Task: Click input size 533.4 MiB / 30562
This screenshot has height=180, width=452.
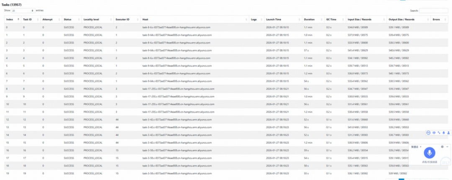Action: [x=357, y=81]
